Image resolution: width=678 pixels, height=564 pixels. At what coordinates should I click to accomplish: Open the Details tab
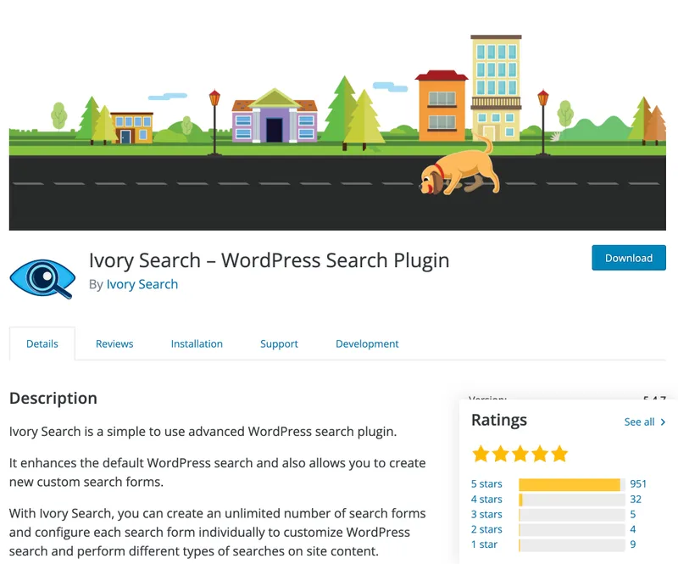42,343
